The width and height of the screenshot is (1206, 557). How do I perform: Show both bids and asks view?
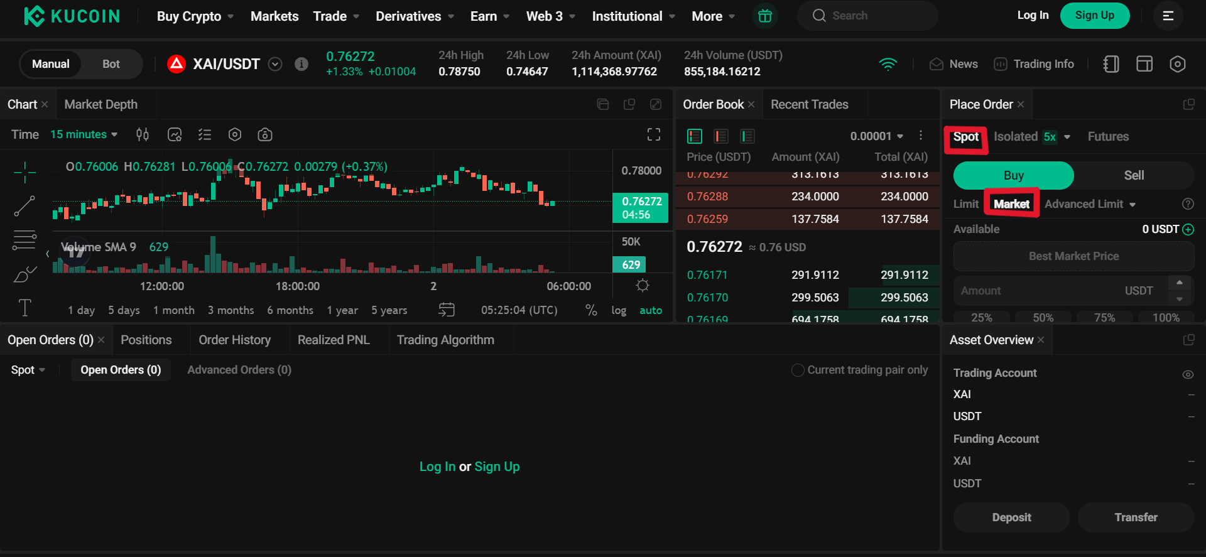tap(695, 136)
